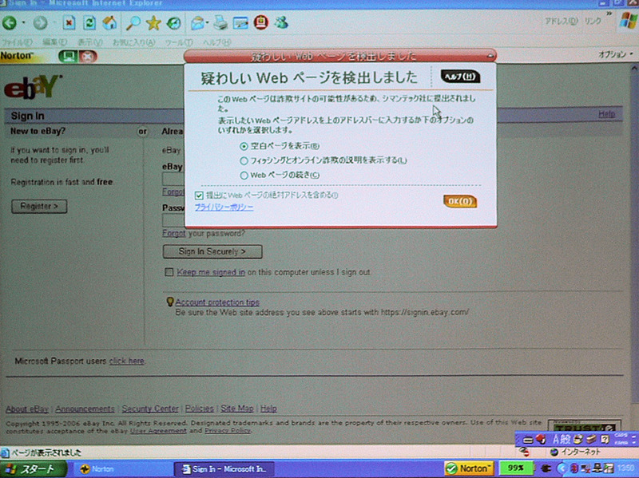Open the ツール(T) menu

(178, 42)
